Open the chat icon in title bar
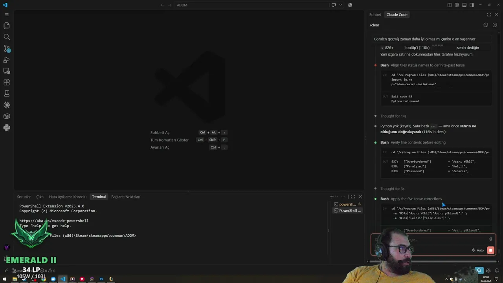The width and height of the screenshot is (503, 283). tap(334, 5)
